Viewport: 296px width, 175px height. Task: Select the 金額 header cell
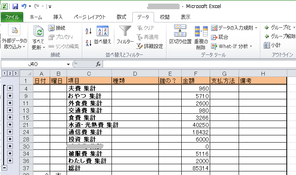(196, 81)
